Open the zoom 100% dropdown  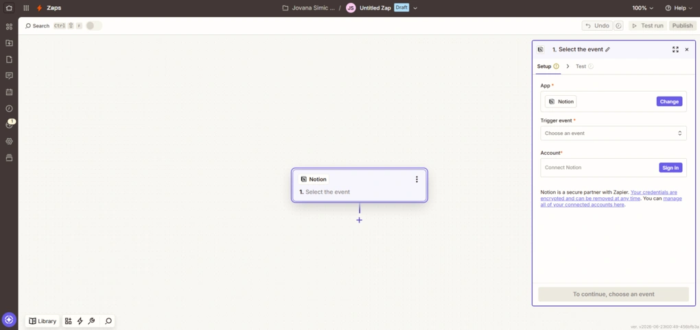pyautogui.click(x=643, y=8)
